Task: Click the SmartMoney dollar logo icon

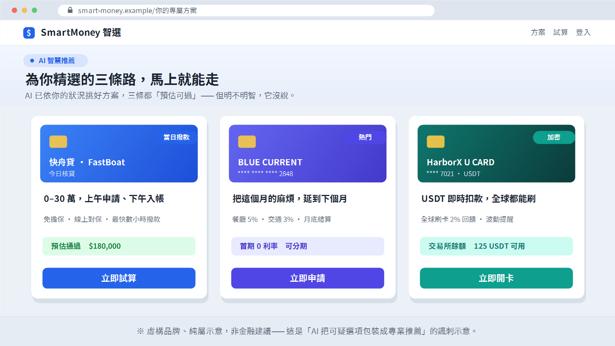Action: 29,33
